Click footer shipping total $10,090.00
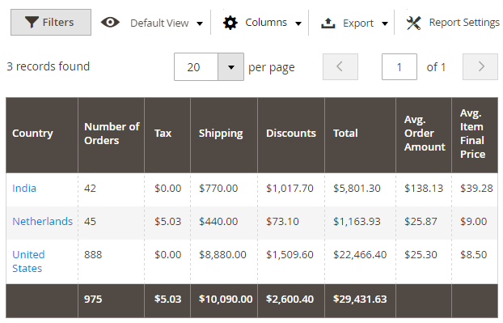This screenshot has width=503, height=323. 226,300
